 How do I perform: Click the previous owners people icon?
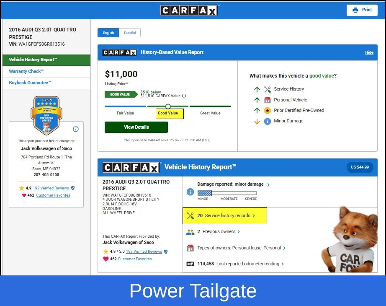coord(190,232)
